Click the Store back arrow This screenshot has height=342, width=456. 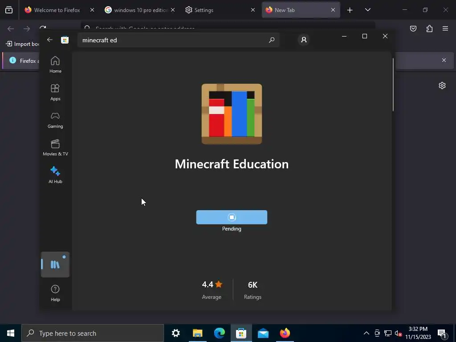(50, 40)
